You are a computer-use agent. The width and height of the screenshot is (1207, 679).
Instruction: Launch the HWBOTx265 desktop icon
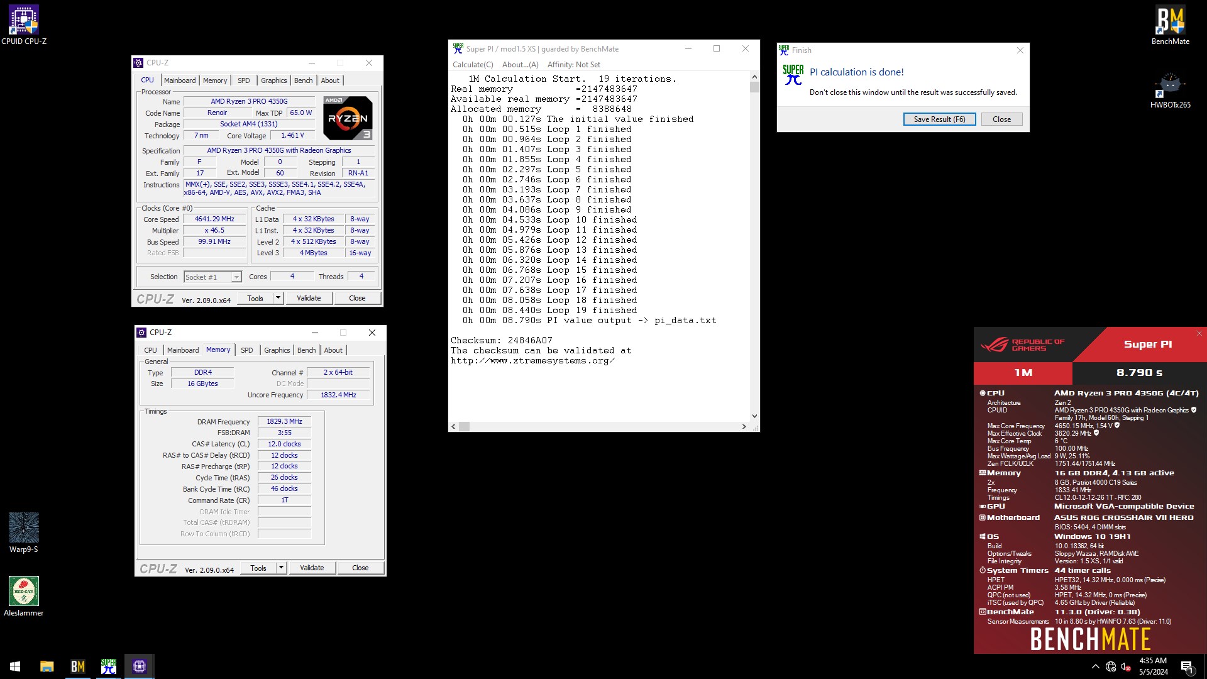[1170, 91]
